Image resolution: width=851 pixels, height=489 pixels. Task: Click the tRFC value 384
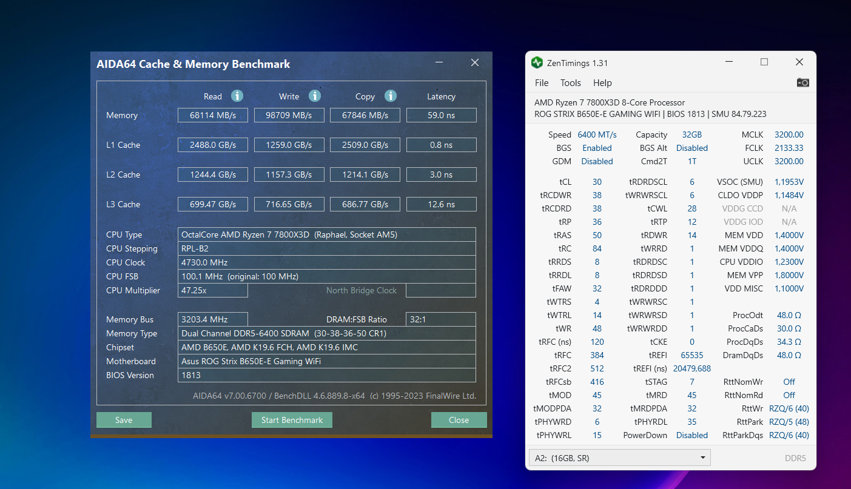pos(597,355)
